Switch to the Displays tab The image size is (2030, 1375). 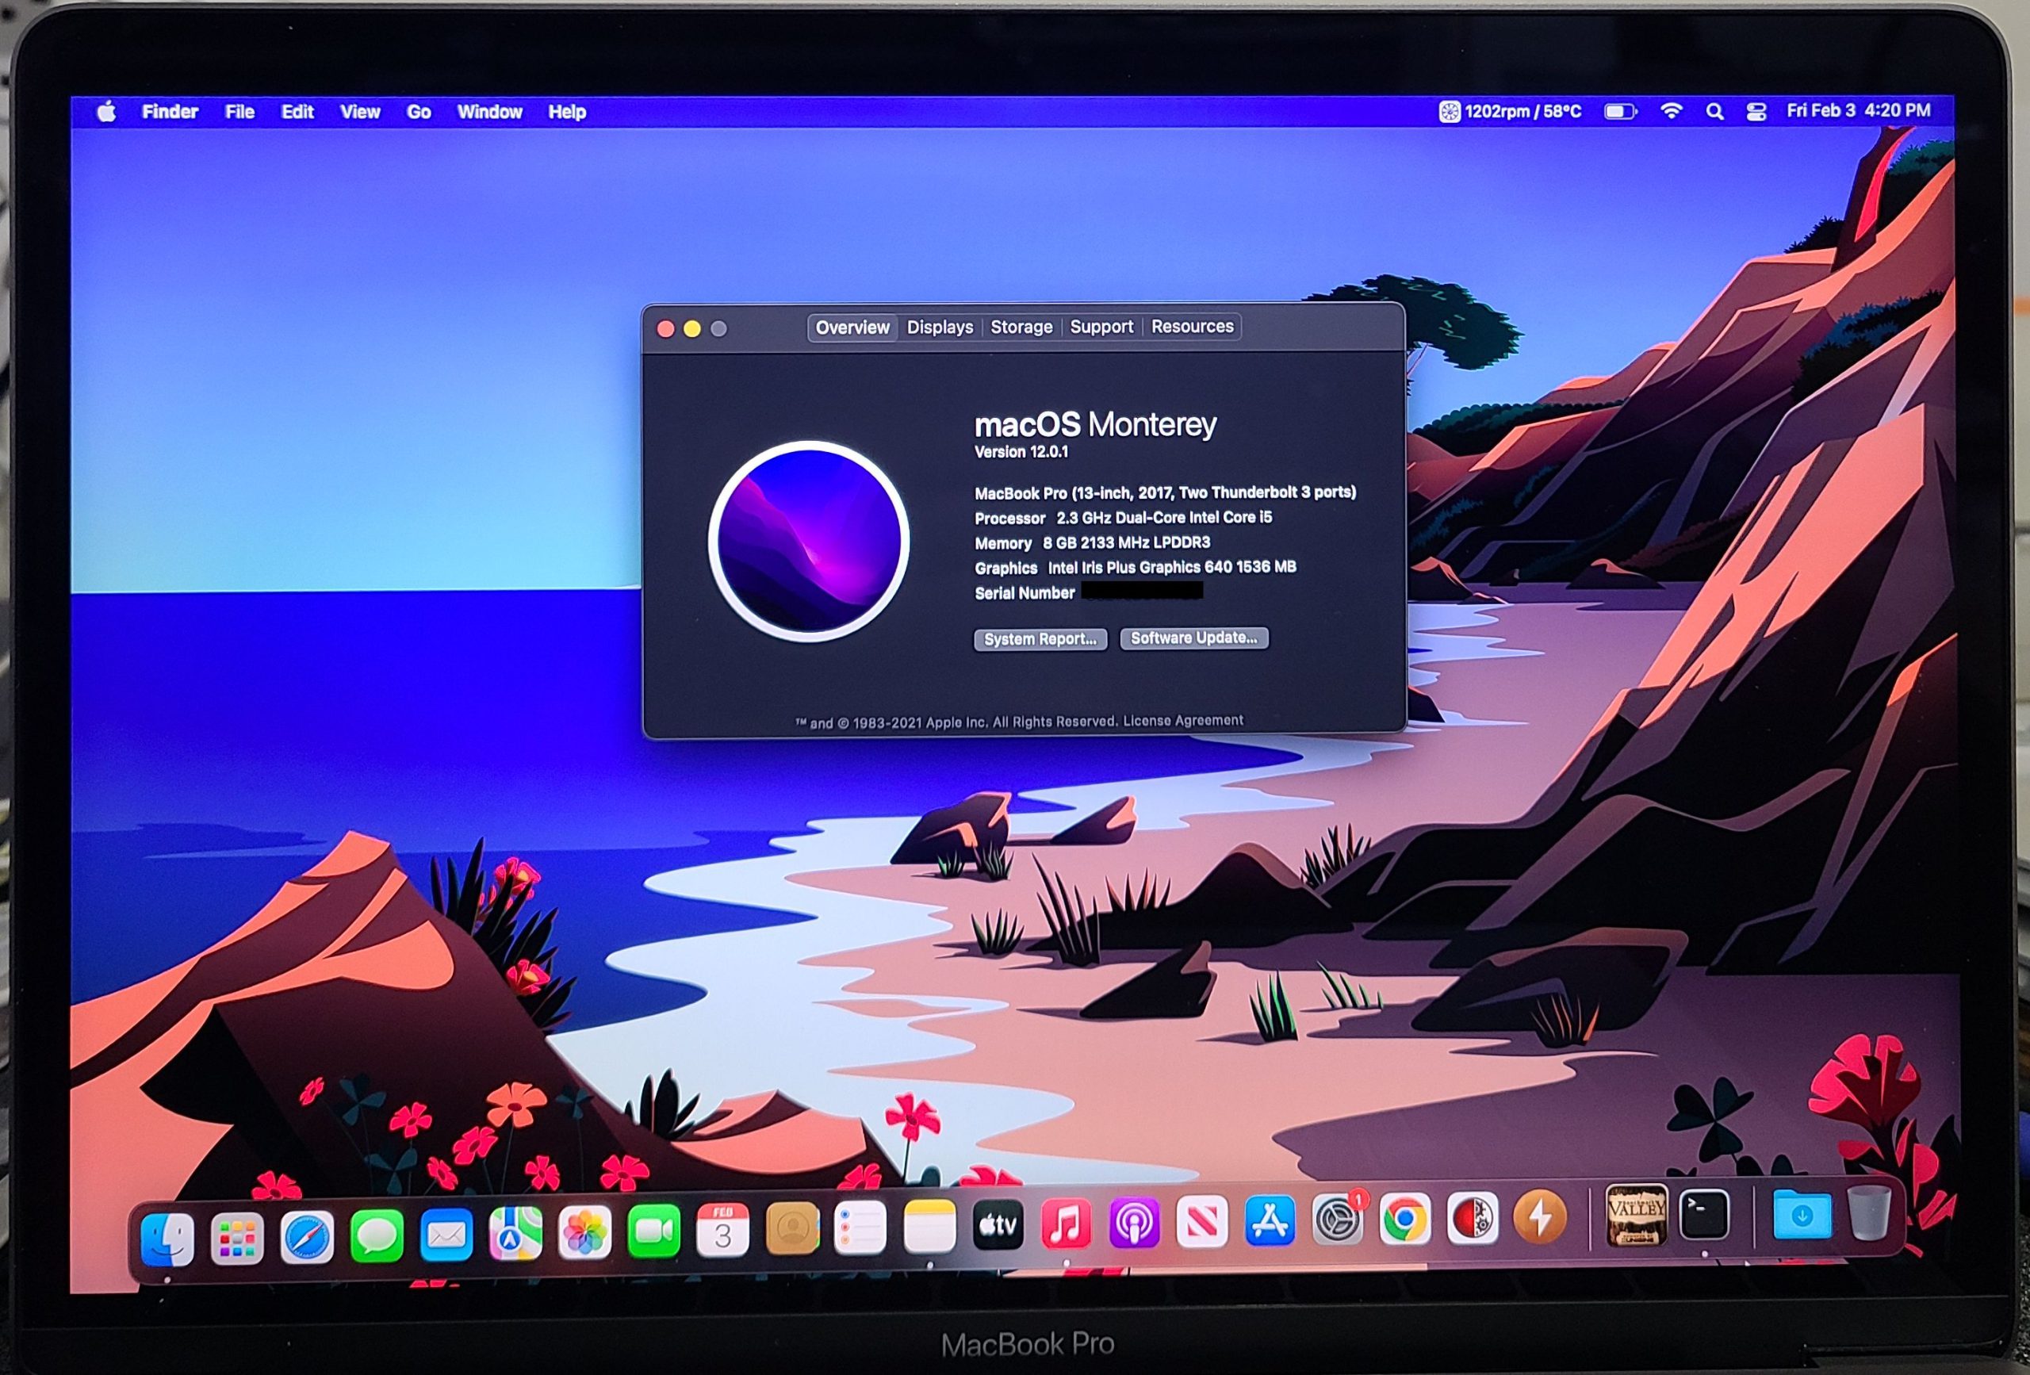[x=939, y=327]
